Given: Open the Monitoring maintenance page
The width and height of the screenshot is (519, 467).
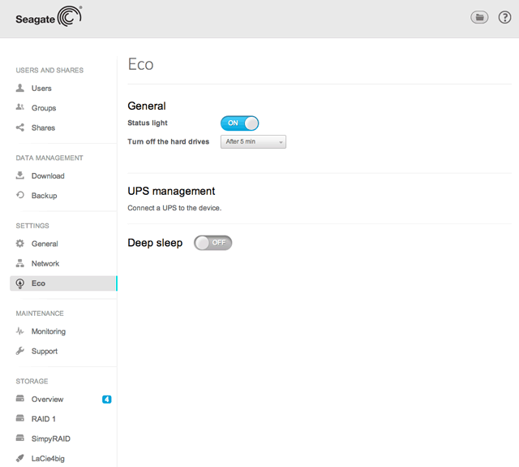Looking at the screenshot, I should coord(48,331).
